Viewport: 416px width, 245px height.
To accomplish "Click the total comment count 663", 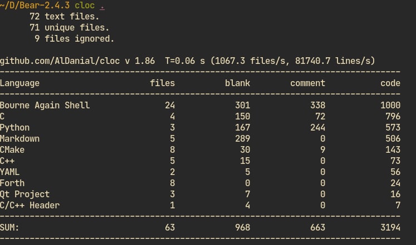I will click(317, 228).
